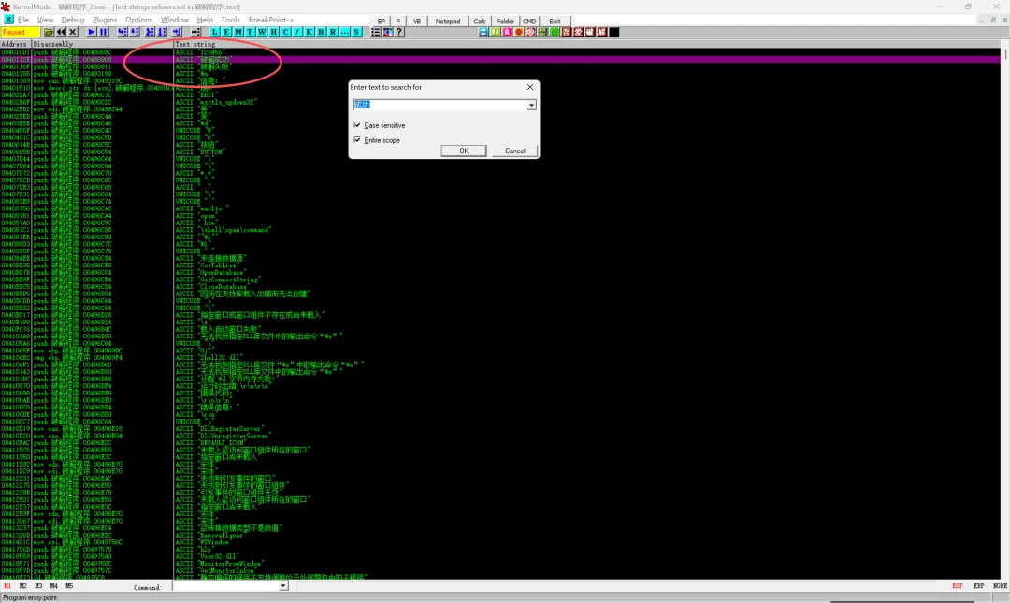Image resolution: width=1010 pixels, height=603 pixels.
Task: Click the Step over toolbar icon
Action: click(135, 32)
